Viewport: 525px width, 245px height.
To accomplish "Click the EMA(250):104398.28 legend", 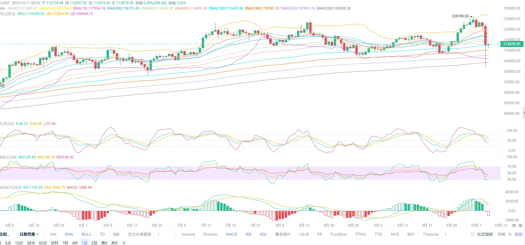I will pyautogui.click(x=333, y=8).
